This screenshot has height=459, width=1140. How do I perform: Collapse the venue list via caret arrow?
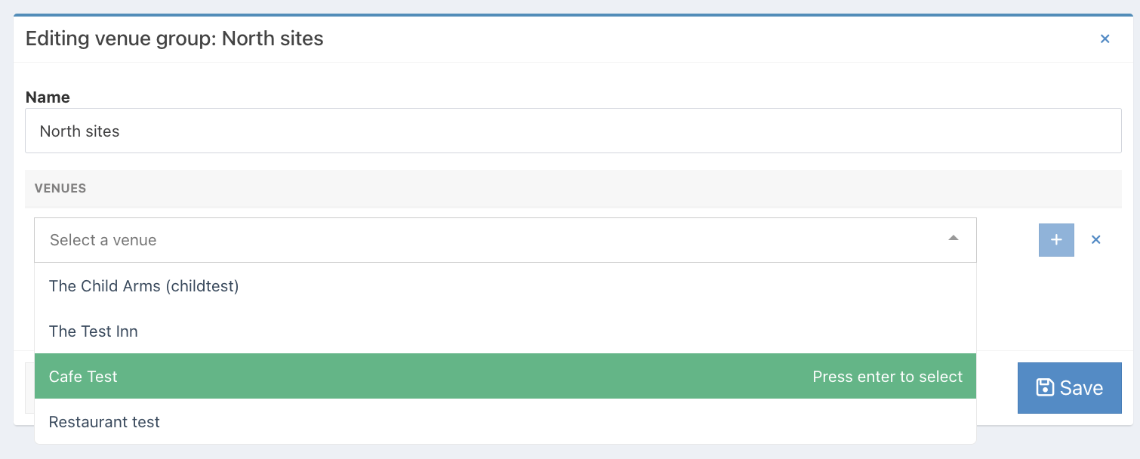click(x=954, y=239)
